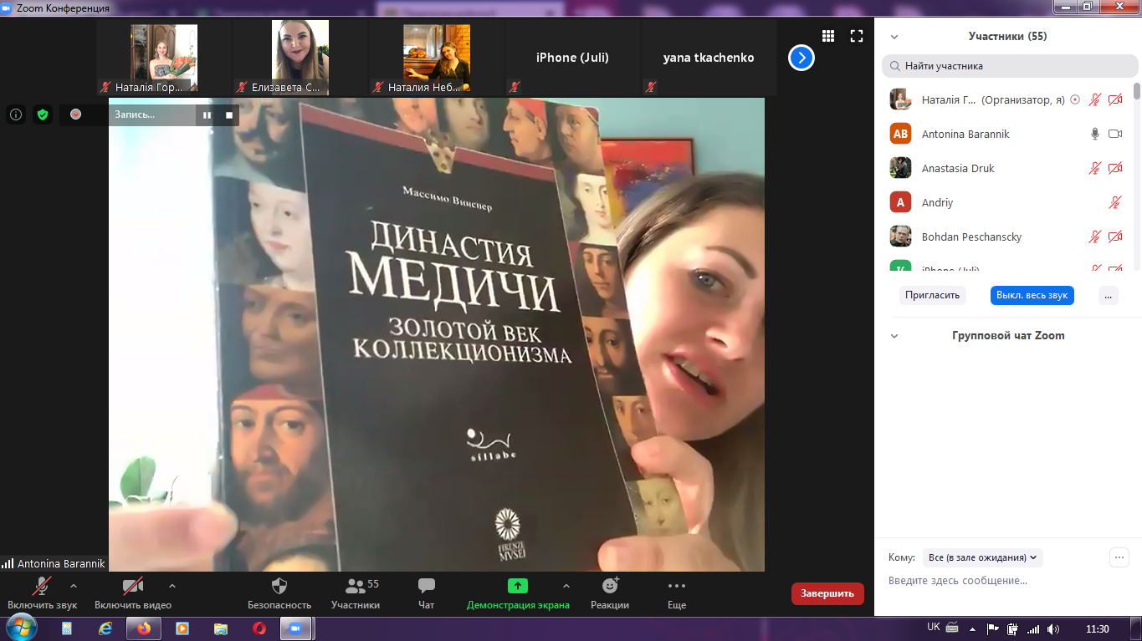Click Выкл. весь звук button
Screen dimensions: 1142x641
coord(1032,295)
